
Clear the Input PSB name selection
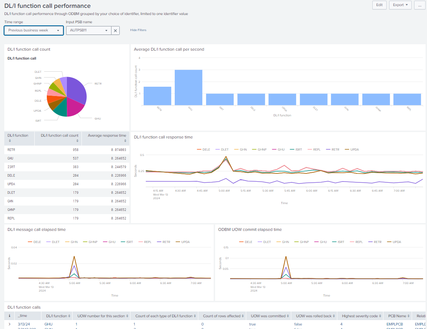pyautogui.click(x=115, y=31)
